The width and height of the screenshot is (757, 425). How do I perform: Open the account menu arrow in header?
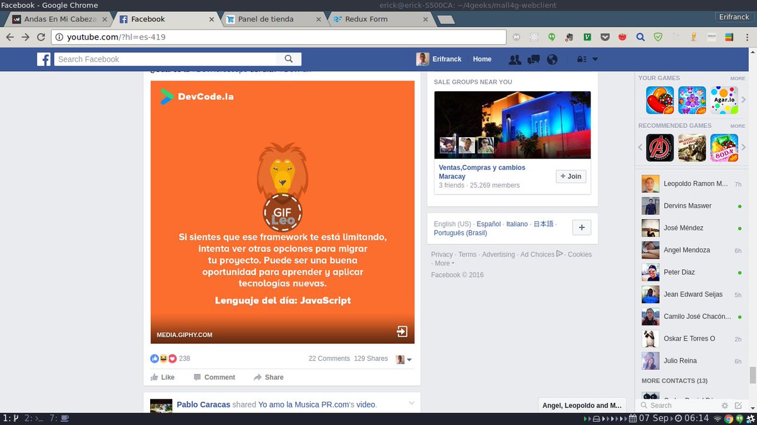[x=595, y=59]
